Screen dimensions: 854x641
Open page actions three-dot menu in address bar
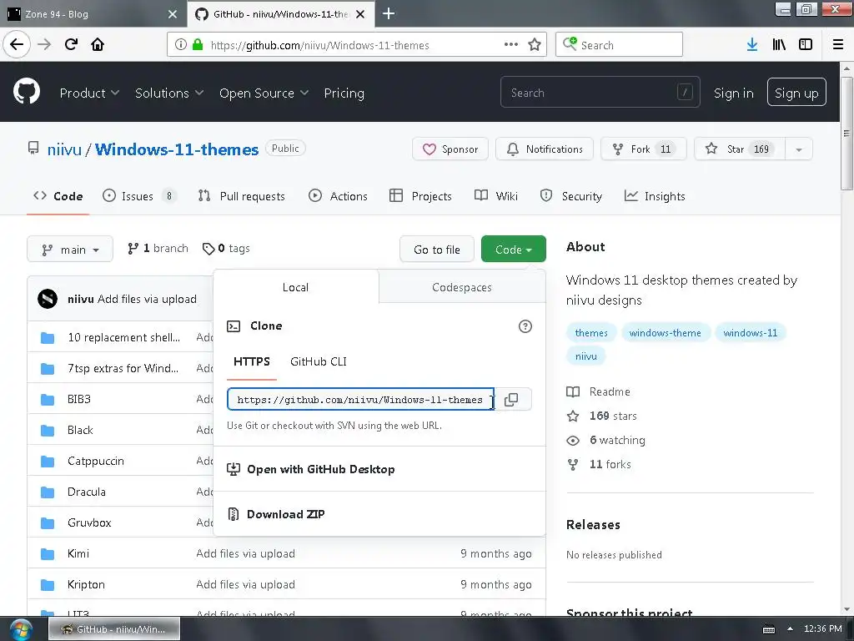[x=511, y=44]
